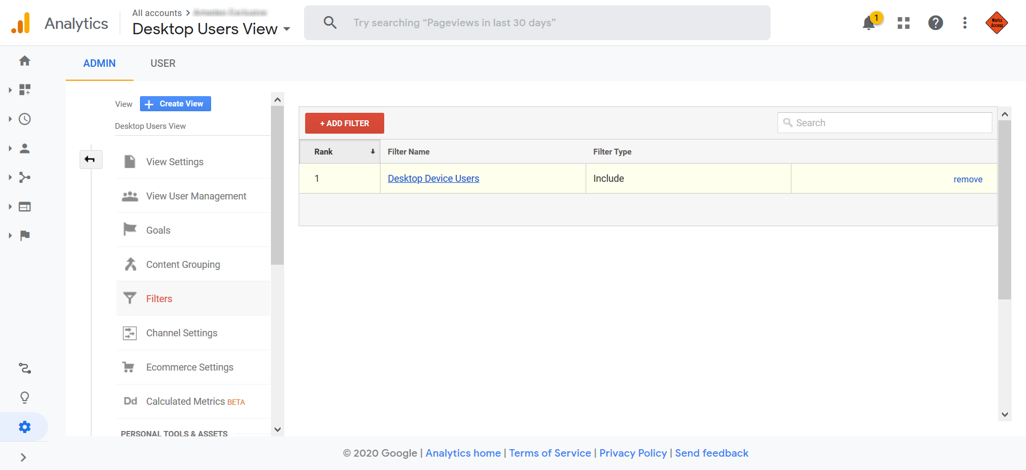The height and width of the screenshot is (470, 1026).
Task: Open Audience person icon in sidebar
Action: [x=25, y=148]
